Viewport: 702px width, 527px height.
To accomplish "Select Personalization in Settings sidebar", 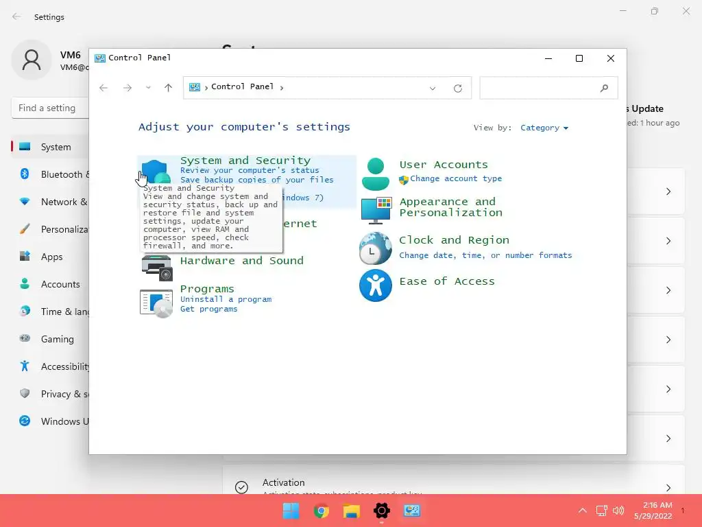I will (51, 229).
